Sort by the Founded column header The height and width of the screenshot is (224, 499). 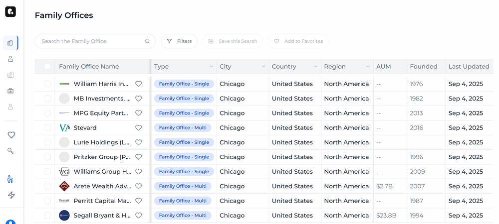[423, 67]
